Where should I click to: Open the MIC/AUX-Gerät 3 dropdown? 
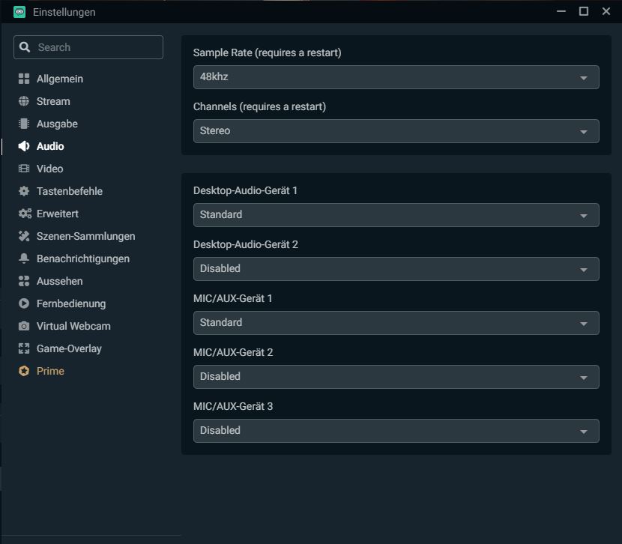point(396,431)
